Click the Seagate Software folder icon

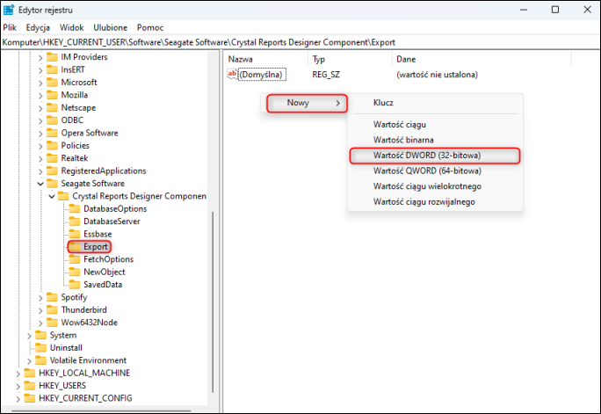(52, 184)
